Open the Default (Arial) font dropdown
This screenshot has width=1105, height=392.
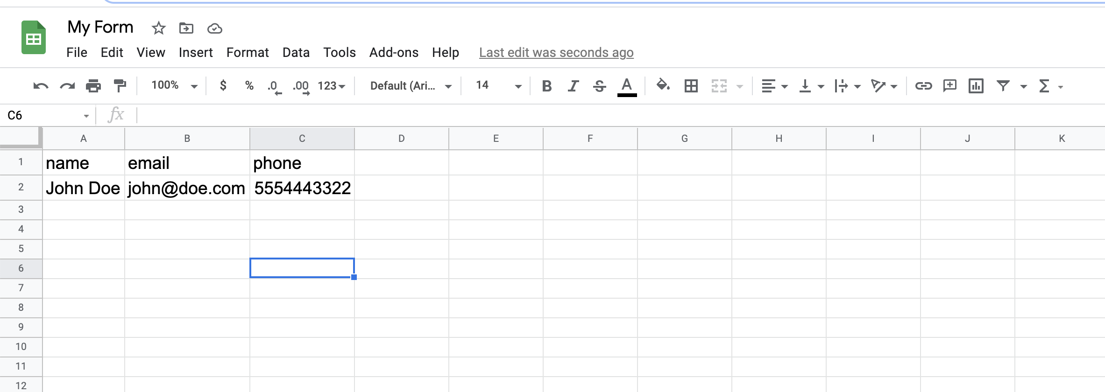tap(411, 86)
